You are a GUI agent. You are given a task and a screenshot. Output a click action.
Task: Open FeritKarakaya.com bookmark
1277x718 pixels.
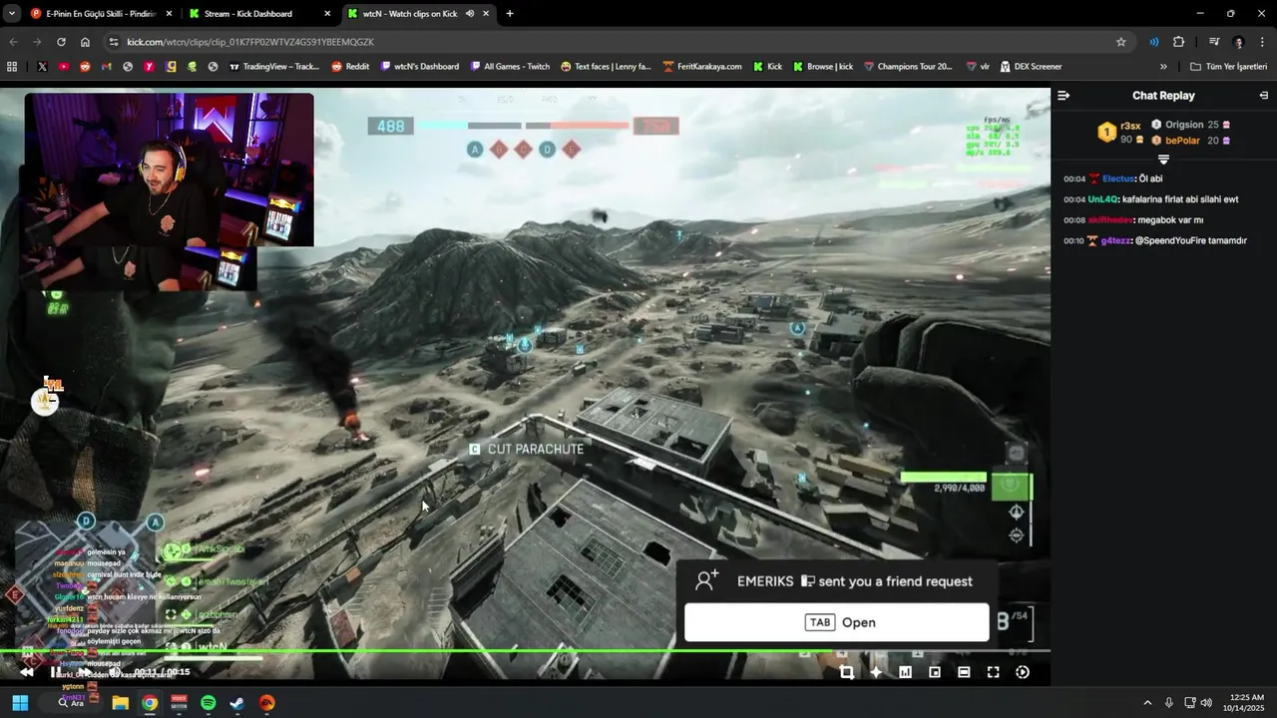(x=702, y=67)
